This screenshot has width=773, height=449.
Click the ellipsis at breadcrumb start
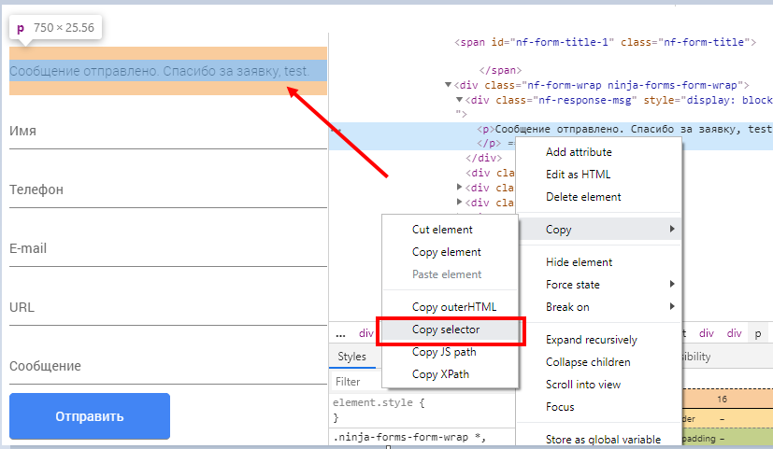(341, 333)
